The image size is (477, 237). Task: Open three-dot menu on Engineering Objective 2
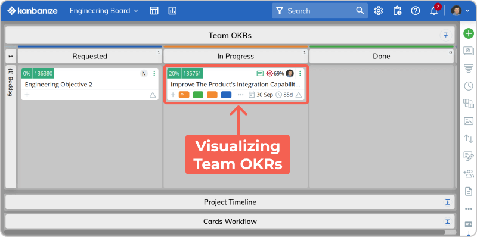point(154,73)
